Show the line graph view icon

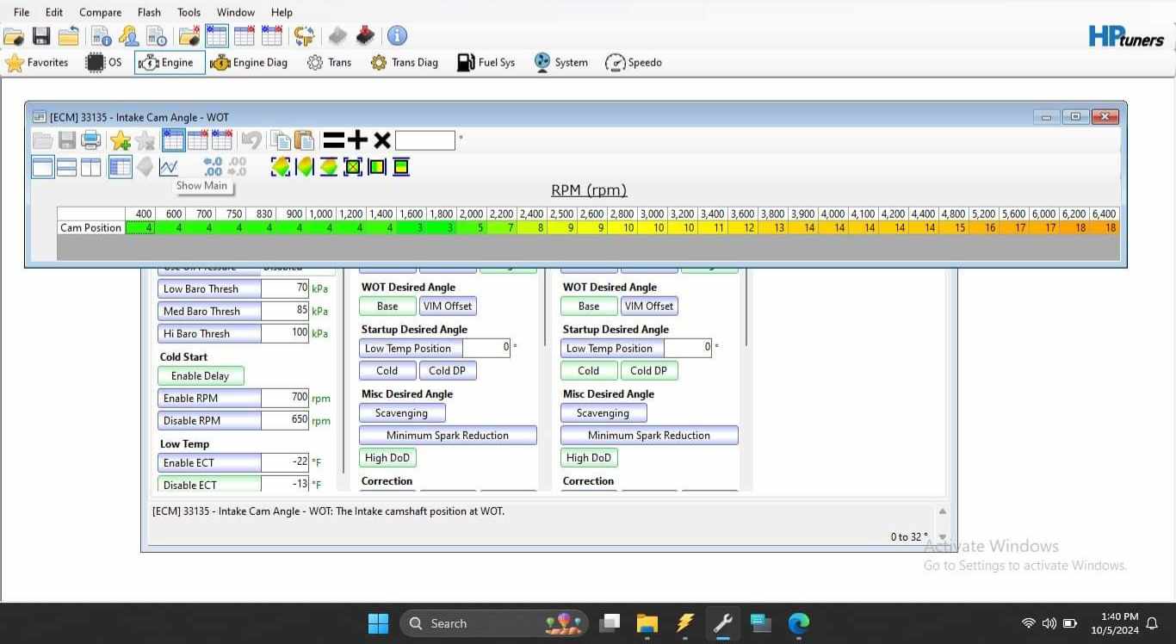(x=169, y=167)
